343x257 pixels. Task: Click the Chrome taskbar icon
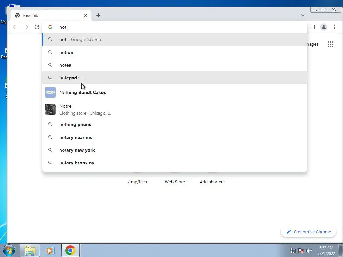pos(70,250)
